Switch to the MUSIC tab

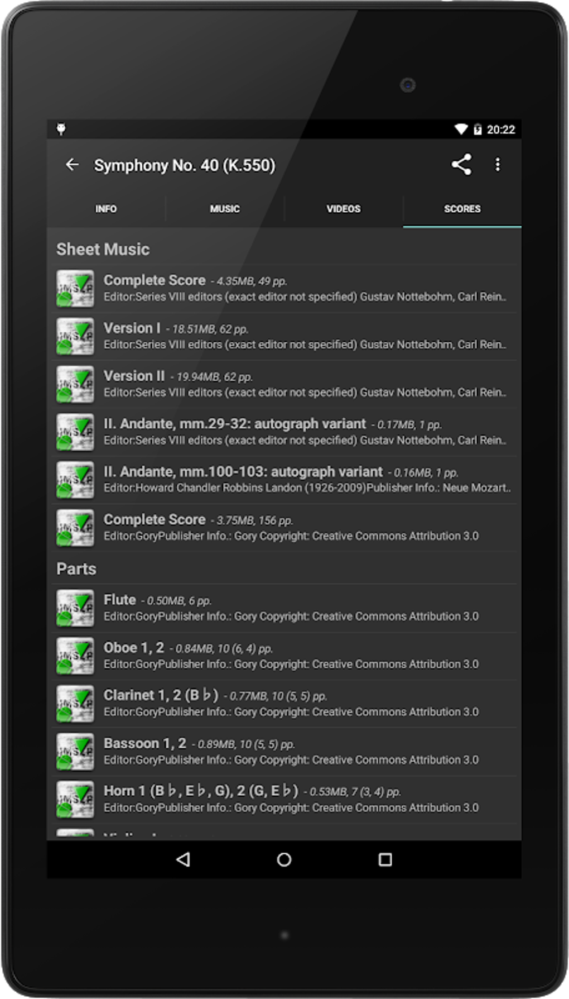pyautogui.click(x=225, y=209)
